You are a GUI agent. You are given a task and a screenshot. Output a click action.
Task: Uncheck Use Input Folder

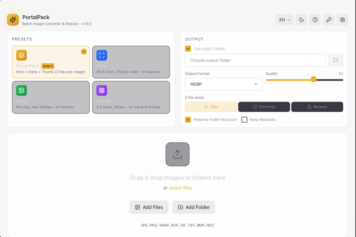pos(188,48)
